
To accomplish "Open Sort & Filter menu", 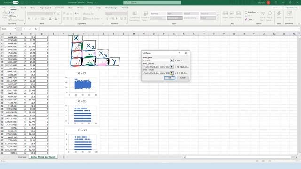I will pos(262,16).
